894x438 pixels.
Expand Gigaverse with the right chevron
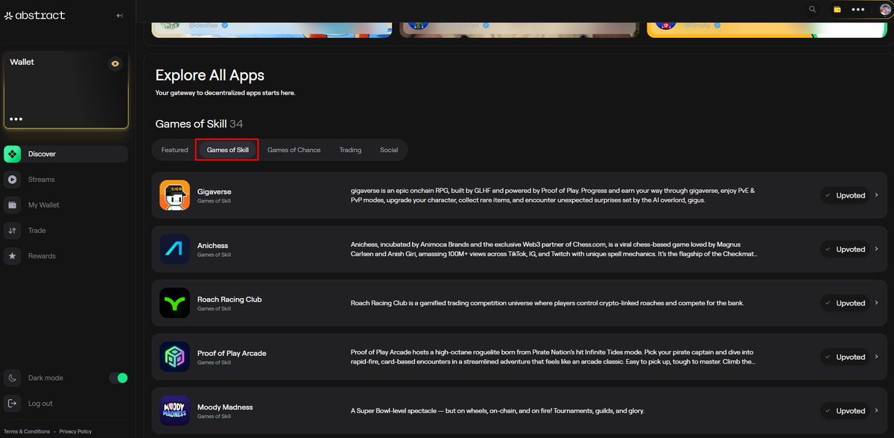pyautogui.click(x=877, y=195)
